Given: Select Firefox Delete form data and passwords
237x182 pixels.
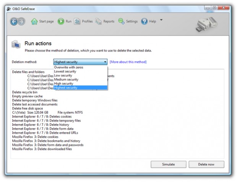Looking at the screenshot, I should tap(48, 145).
